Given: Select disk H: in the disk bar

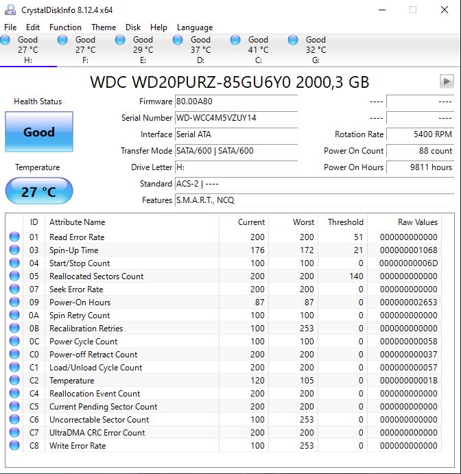Looking at the screenshot, I should click(x=28, y=50).
